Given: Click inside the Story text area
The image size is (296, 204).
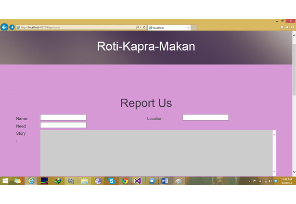Looking at the screenshot, I should (156, 153).
